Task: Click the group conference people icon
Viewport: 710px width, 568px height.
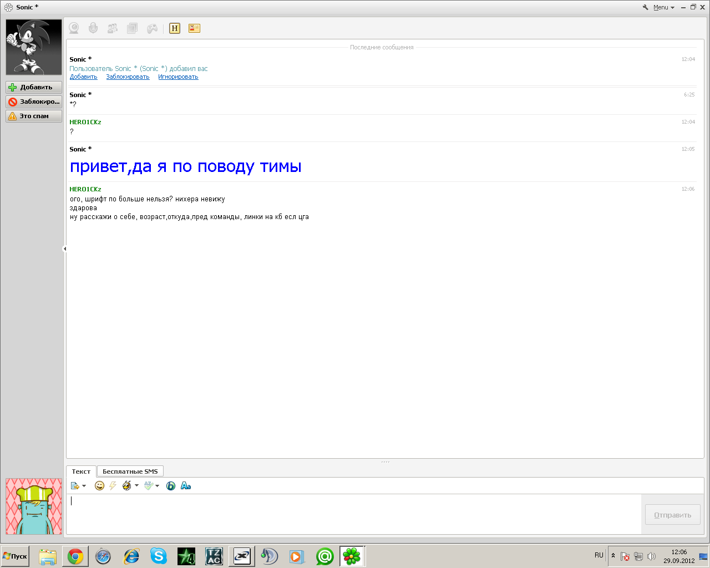Action: pos(113,28)
